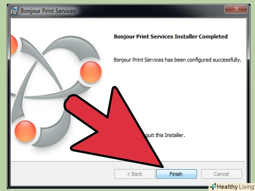Click the green plus icon beside Healthy Living
The height and width of the screenshot is (191, 255).
[x=213, y=186]
